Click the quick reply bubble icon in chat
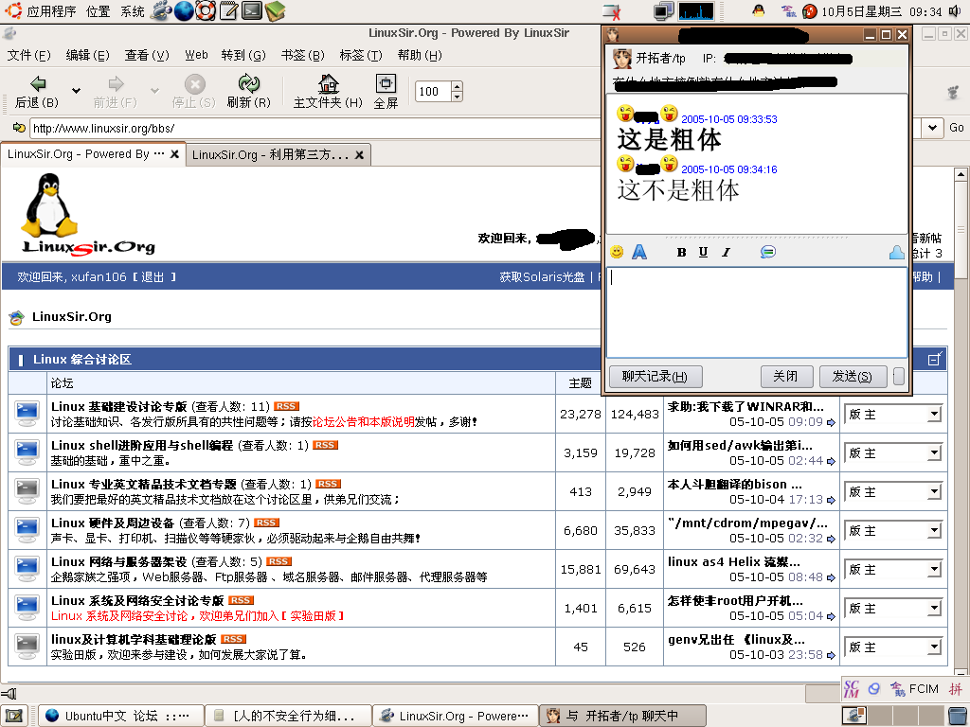The image size is (970, 727). pos(767,252)
